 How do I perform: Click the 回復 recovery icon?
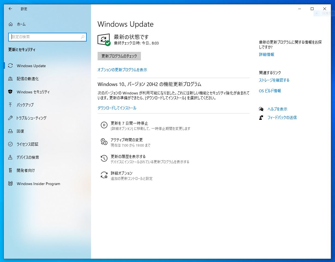(10, 131)
